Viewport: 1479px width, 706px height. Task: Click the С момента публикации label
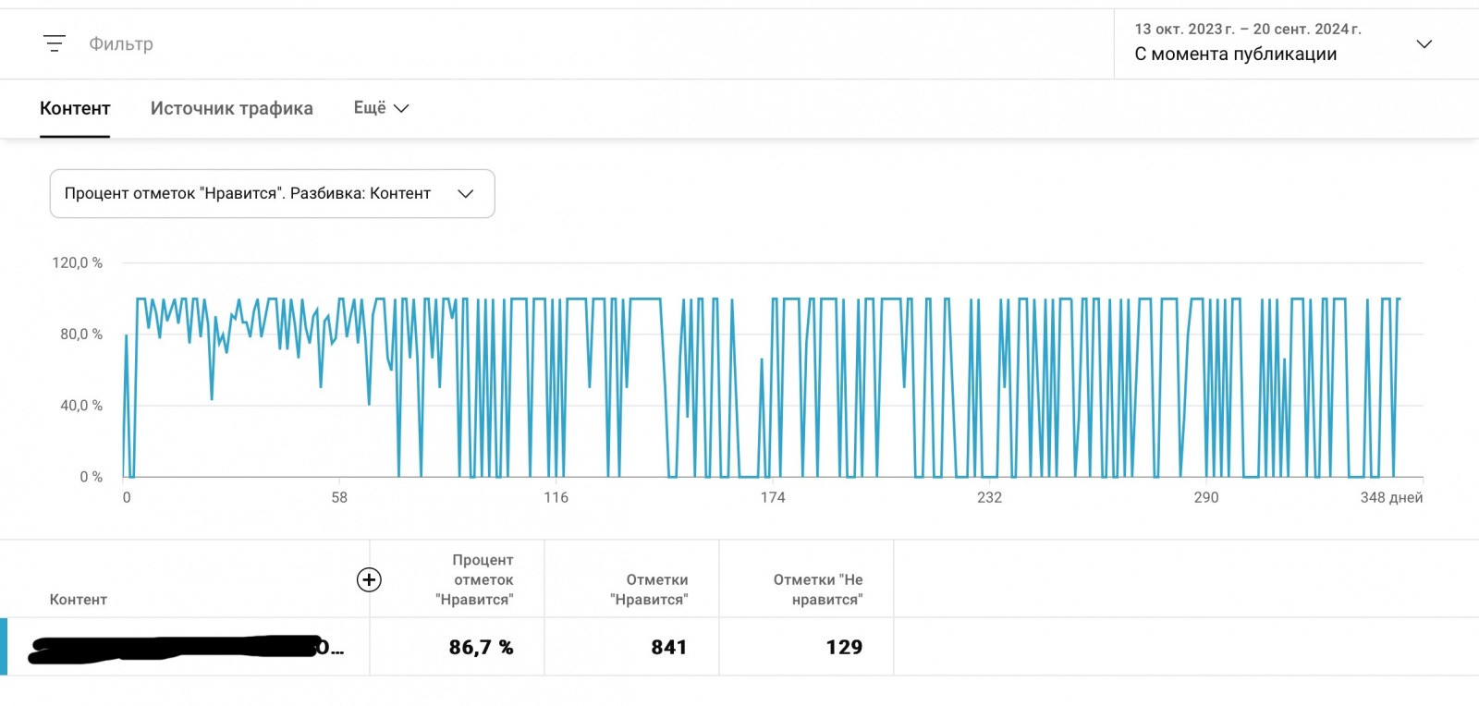[x=1236, y=54]
